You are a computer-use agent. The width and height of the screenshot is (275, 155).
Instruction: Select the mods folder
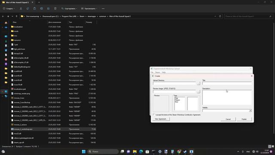point(16,31)
